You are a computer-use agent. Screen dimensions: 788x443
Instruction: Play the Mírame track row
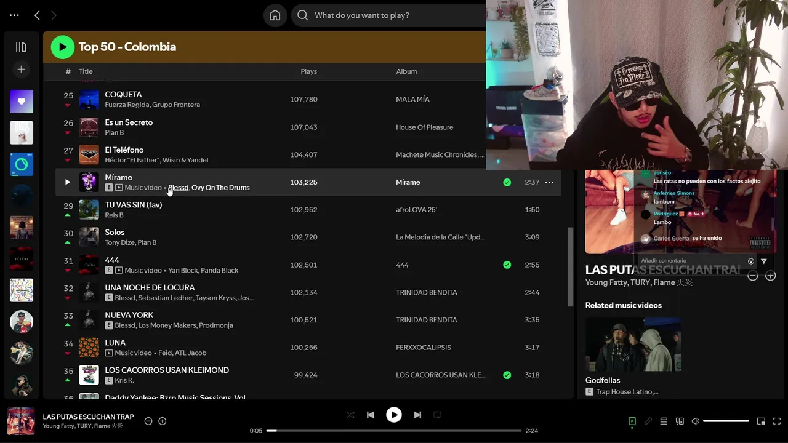coord(68,182)
